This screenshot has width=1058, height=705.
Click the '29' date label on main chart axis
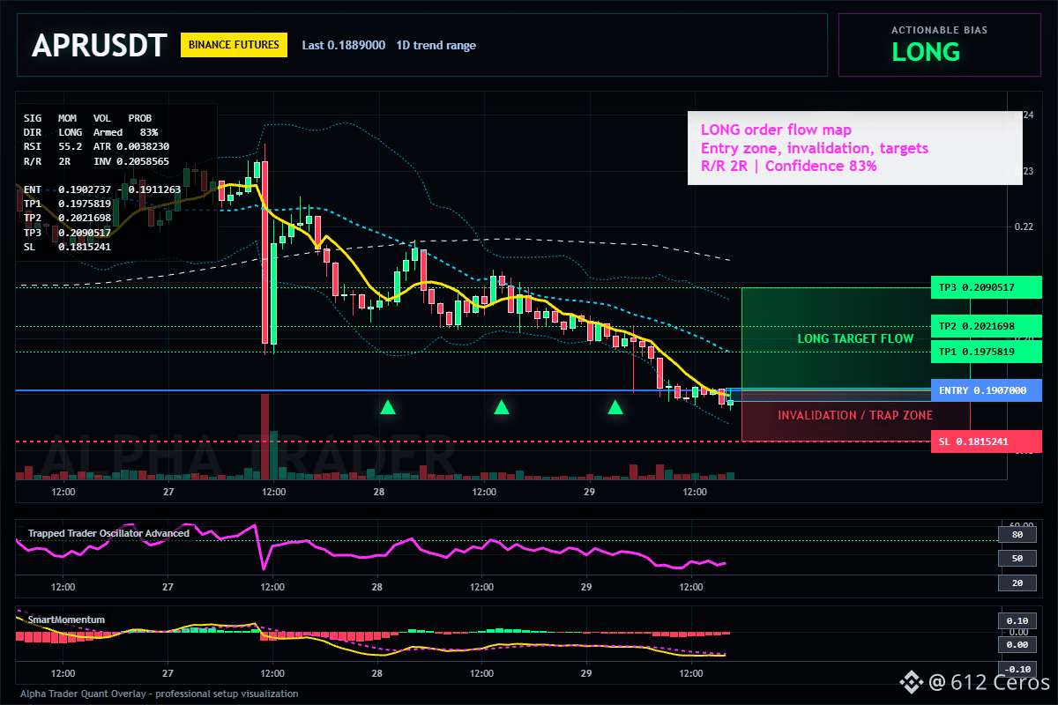point(590,492)
